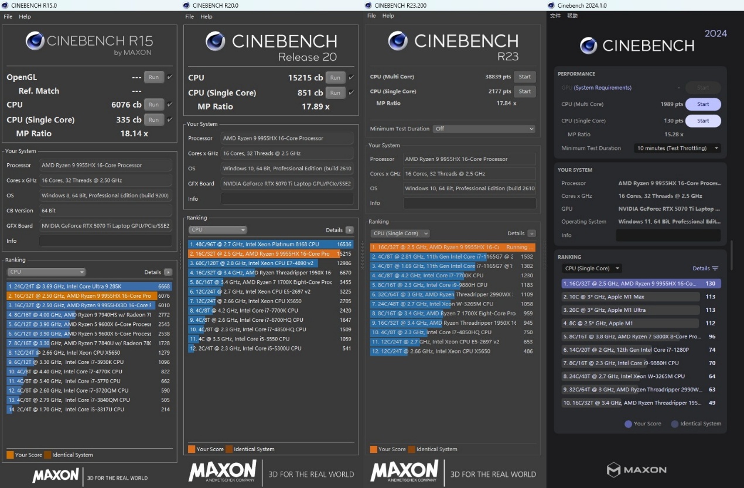Run the CPU (Single Core) test in R15
Screen dimensions: 744x488
tap(154, 119)
